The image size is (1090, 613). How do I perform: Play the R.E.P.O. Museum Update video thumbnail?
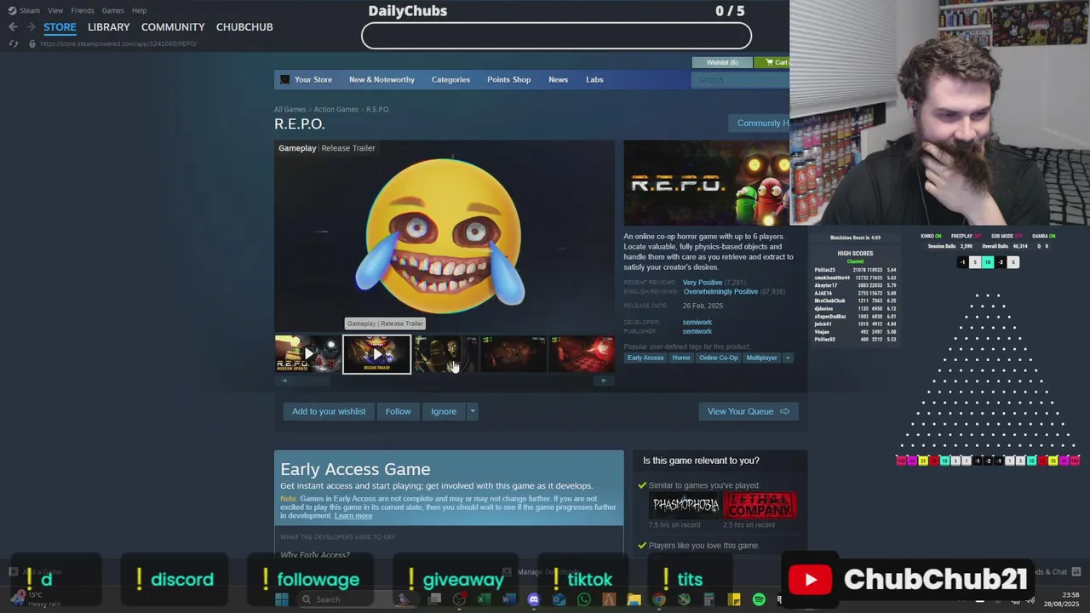coord(307,354)
